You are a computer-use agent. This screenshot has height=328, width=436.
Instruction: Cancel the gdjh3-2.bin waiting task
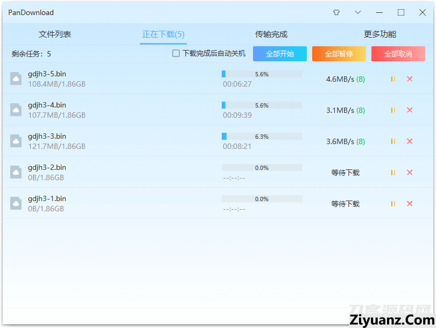(x=410, y=173)
